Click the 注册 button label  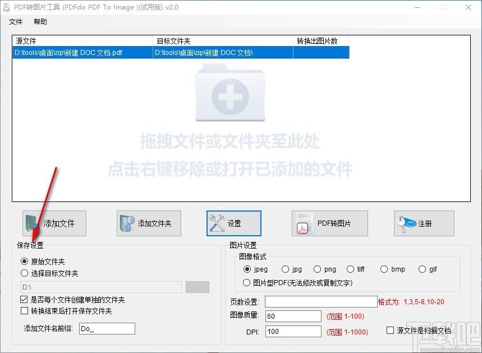click(x=425, y=223)
